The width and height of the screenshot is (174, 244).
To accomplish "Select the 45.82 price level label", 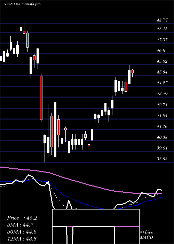I will [x=162, y=61].
